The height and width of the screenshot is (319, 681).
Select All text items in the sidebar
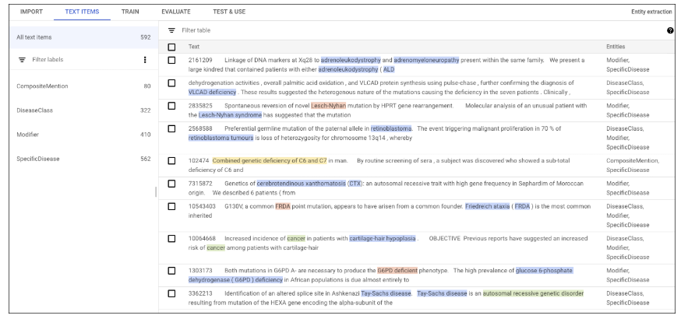[x=83, y=37]
